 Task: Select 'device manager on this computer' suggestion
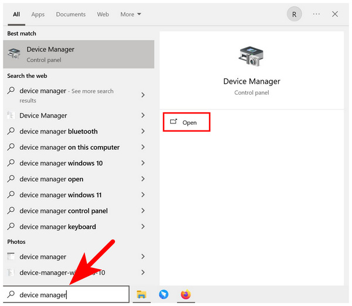click(79, 147)
